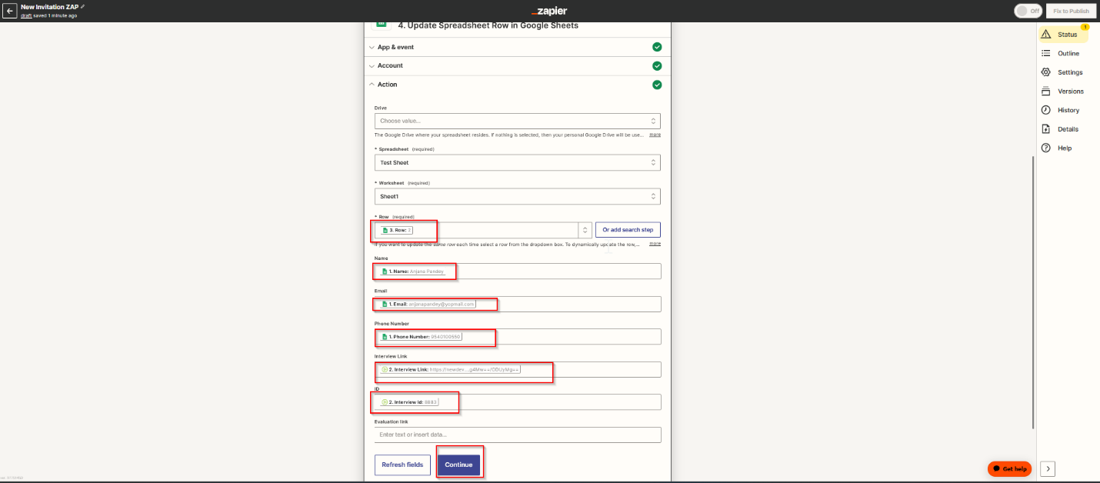Expand the Account section
The image size is (1100, 483).
point(517,65)
